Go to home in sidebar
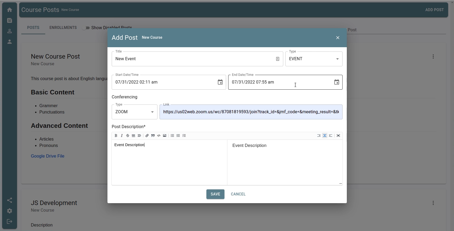The height and width of the screenshot is (231, 454). point(10,10)
